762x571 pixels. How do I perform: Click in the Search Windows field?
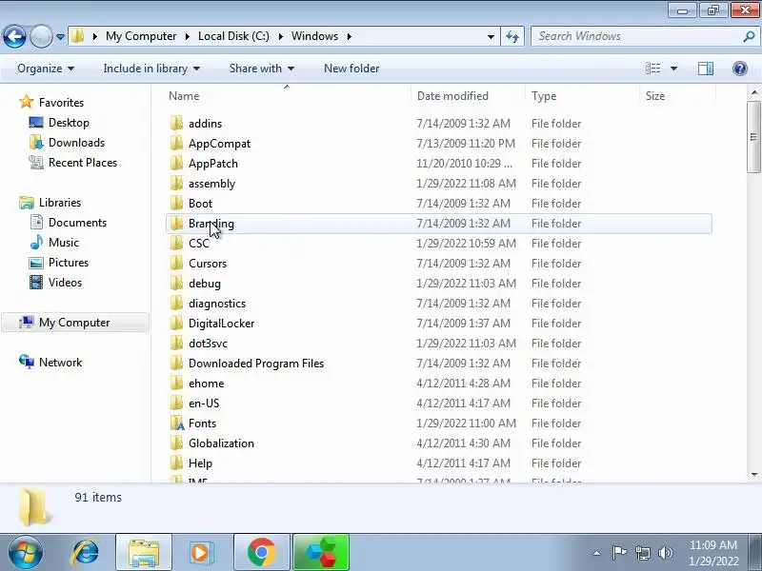(636, 36)
